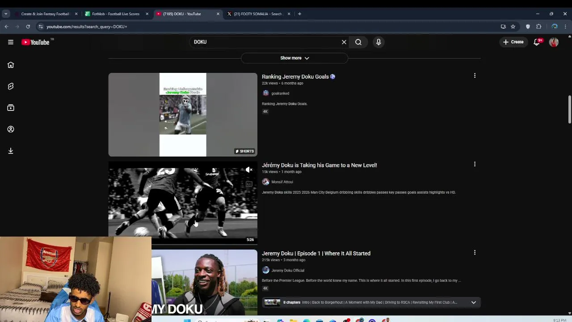Visit the Monsif Attoui channel

(282, 182)
